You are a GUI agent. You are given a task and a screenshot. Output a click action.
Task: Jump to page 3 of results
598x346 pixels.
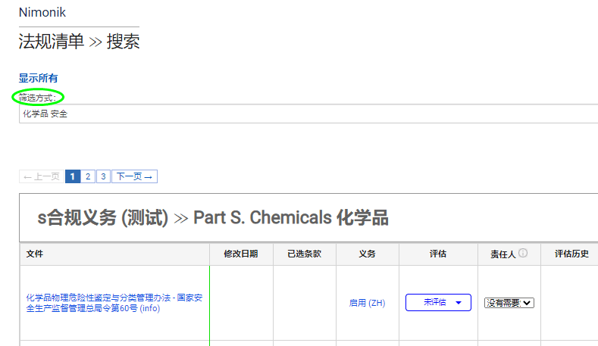point(103,176)
